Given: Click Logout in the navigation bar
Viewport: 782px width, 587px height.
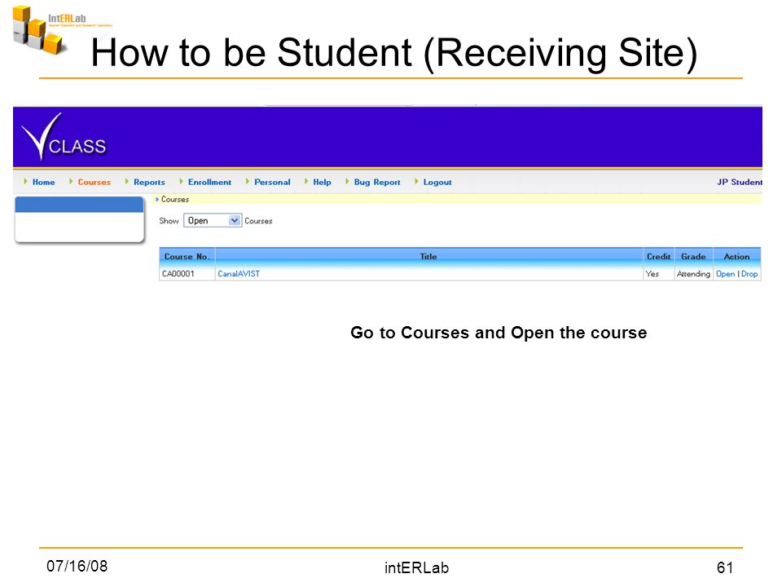Looking at the screenshot, I should click(x=437, y=182).
